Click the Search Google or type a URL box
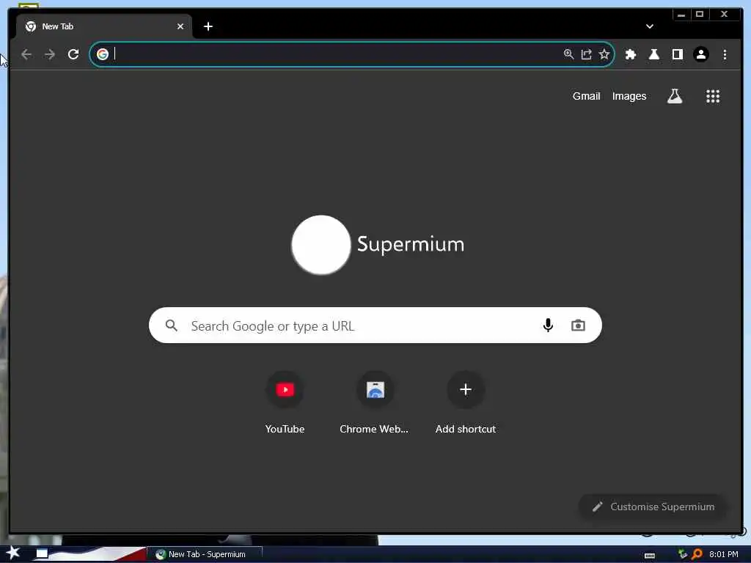This screenshot has height=563, width=751. point(375,325)
